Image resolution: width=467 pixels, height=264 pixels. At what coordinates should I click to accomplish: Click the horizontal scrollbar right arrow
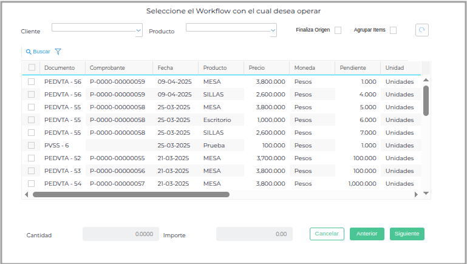[416, 194]
